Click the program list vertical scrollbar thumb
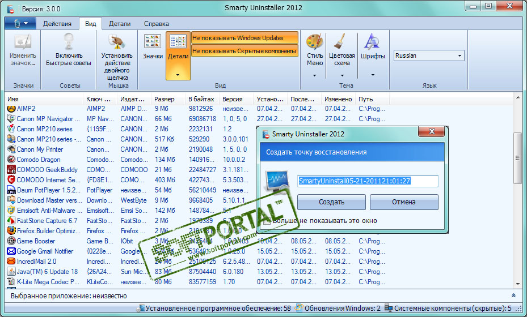The width and height of the screenshot is (527, 317). 517,158
